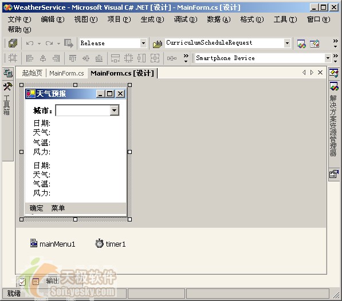
Task: Click the 菜单 menu item on the form
Action: [58, 208]
